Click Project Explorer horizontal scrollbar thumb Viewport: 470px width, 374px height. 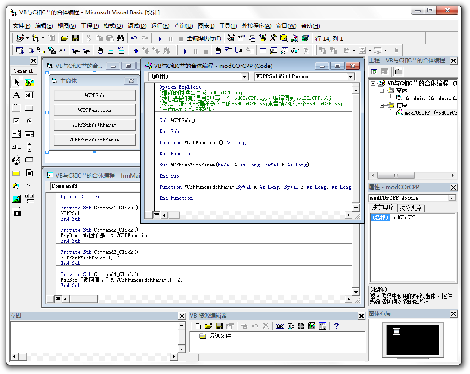396,175
